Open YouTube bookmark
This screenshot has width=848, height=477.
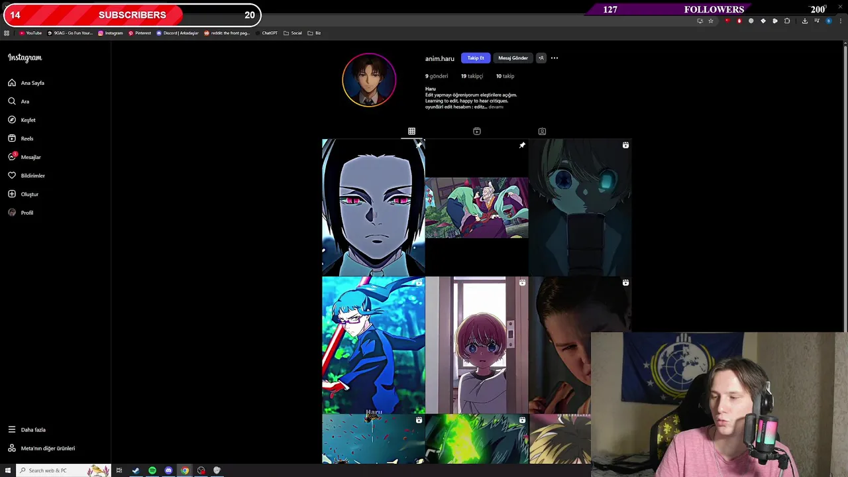coord(30,33)
